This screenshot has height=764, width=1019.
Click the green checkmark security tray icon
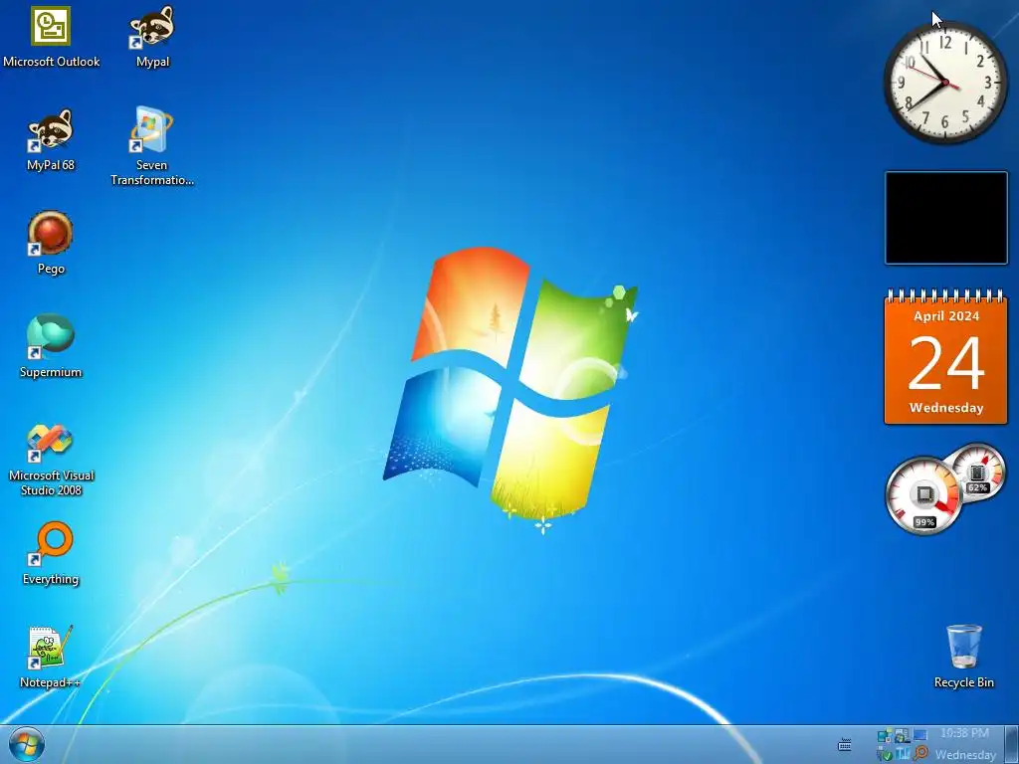tap(885, 754)
